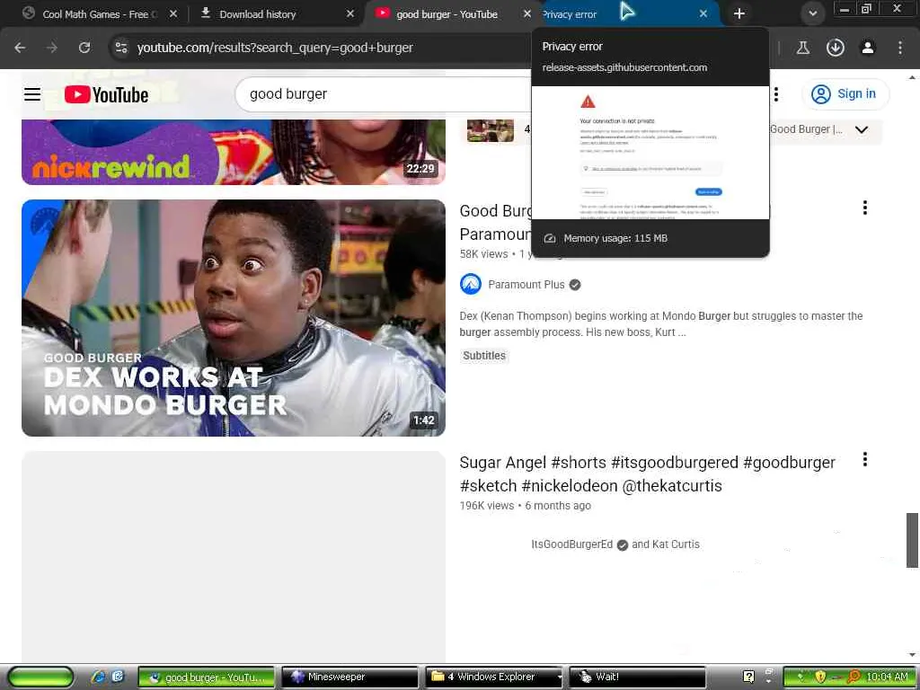Open site information icon beside URL

tap(121, 48)
